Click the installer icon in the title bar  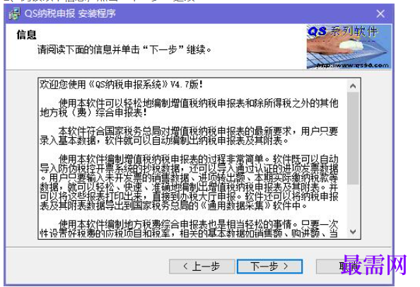click(x=14, y=13)
